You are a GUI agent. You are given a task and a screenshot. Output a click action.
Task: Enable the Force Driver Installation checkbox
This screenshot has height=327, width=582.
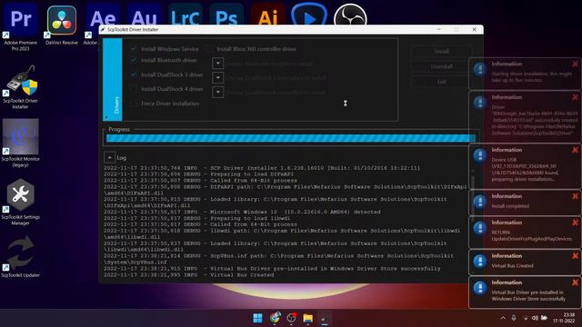(x=134, y=104)
